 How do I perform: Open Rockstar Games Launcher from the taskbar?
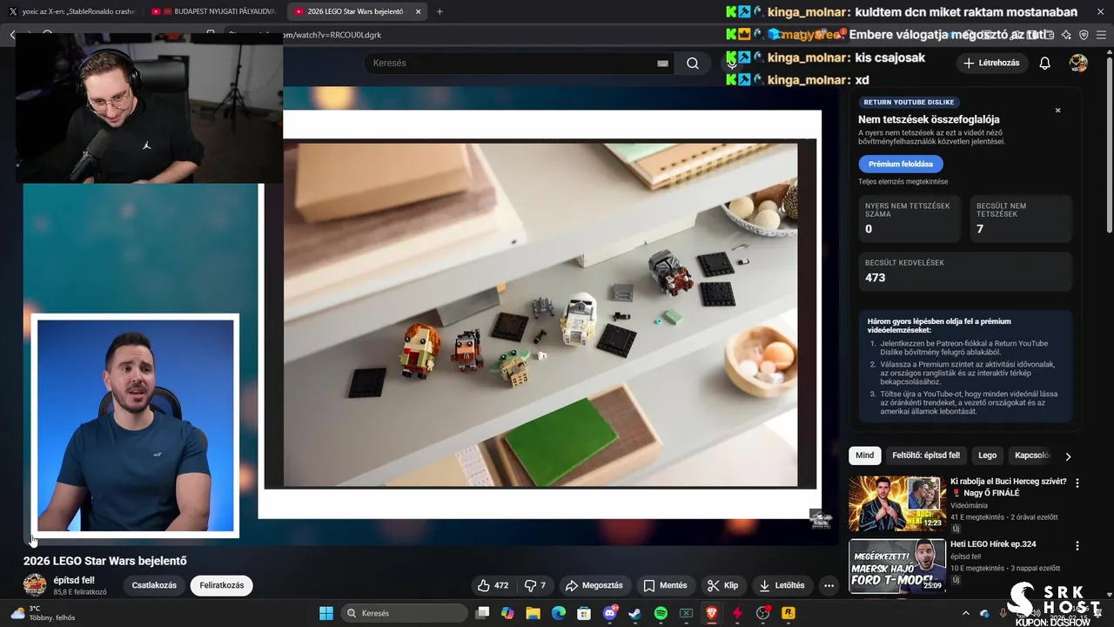(789, 613)
